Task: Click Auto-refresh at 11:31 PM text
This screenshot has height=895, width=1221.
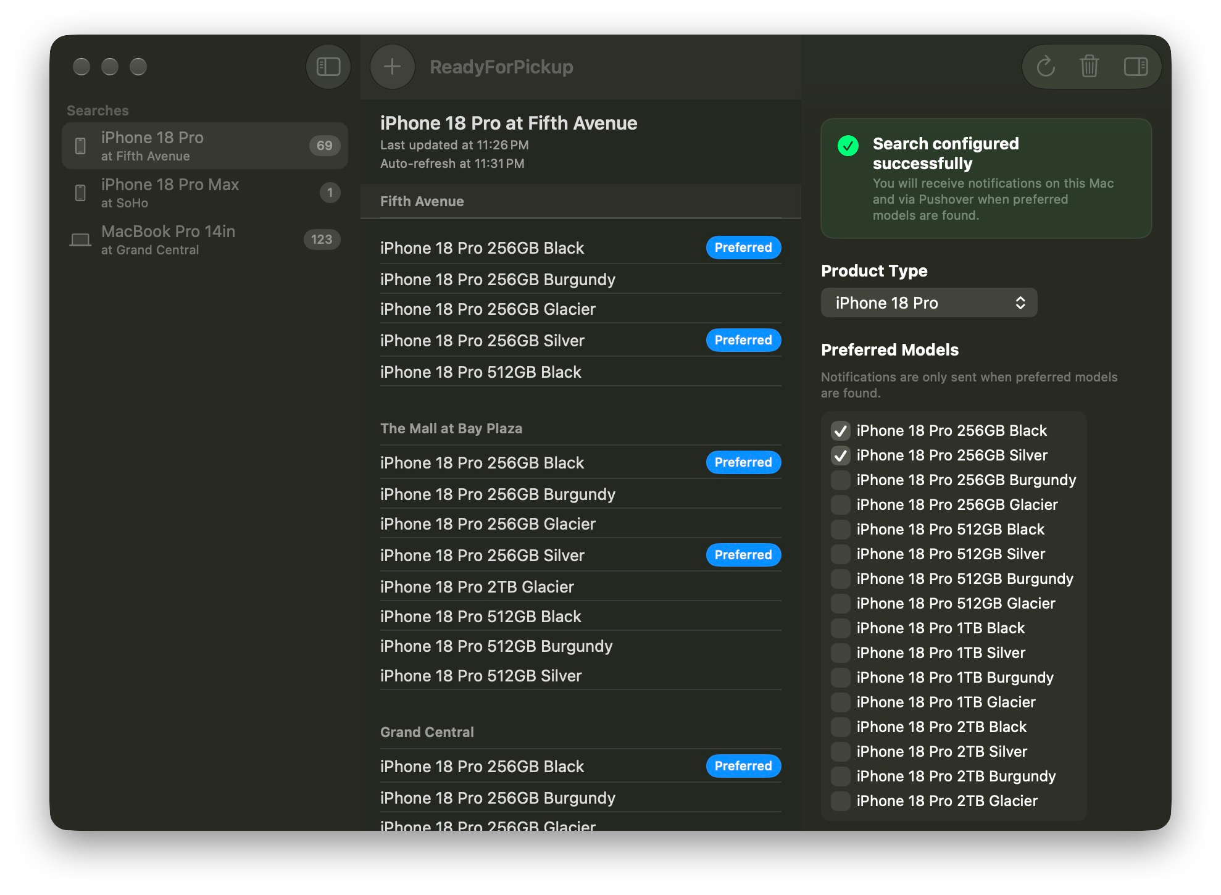Action: (452, 164)
